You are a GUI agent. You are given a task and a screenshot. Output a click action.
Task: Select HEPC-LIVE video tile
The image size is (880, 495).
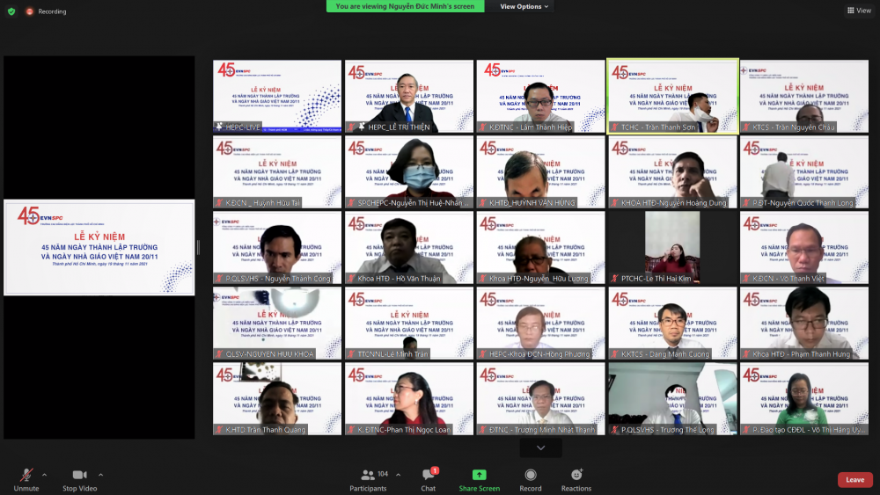pyautogui.click(x=277, y=97)
